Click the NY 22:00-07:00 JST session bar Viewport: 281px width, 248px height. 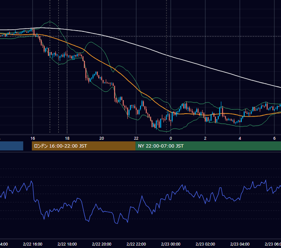pos(208,146)
